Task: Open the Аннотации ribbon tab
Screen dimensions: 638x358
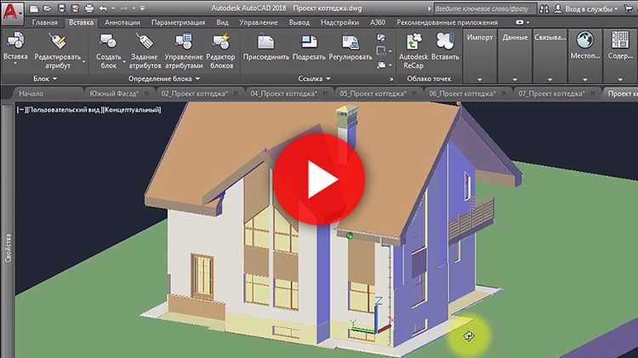Action: click(122, 23)
